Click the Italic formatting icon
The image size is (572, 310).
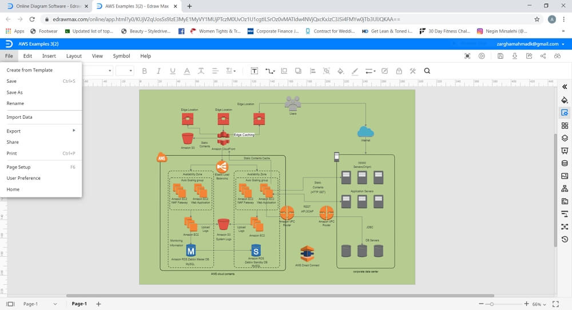pyautogui.click(x=158, y=71)
